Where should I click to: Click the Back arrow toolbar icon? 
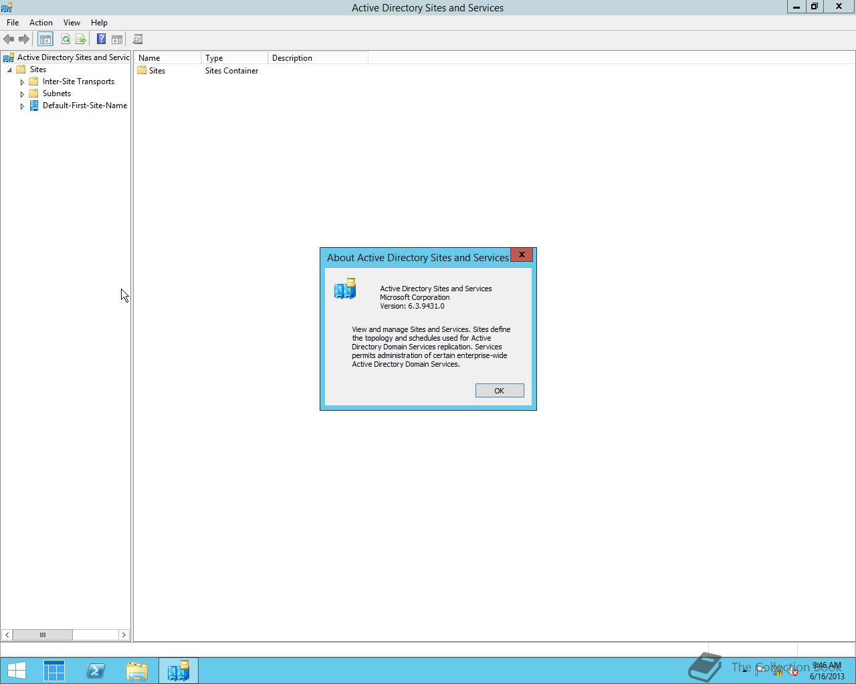pos(9,39)
